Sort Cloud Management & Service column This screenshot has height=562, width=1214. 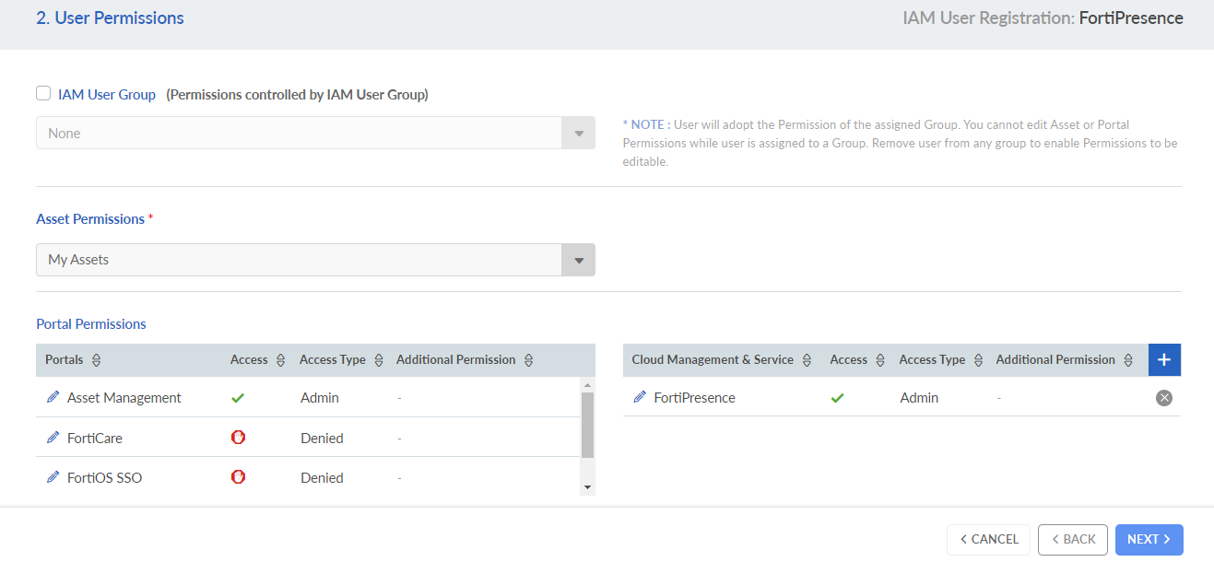[x=807, y=360]
